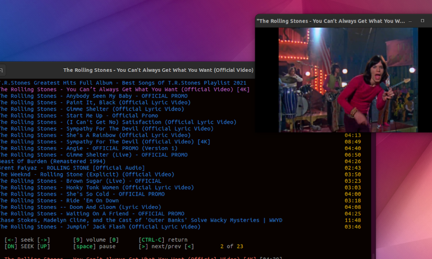
Task: Click the 04:13 duration value
Action: click(353, 135)
